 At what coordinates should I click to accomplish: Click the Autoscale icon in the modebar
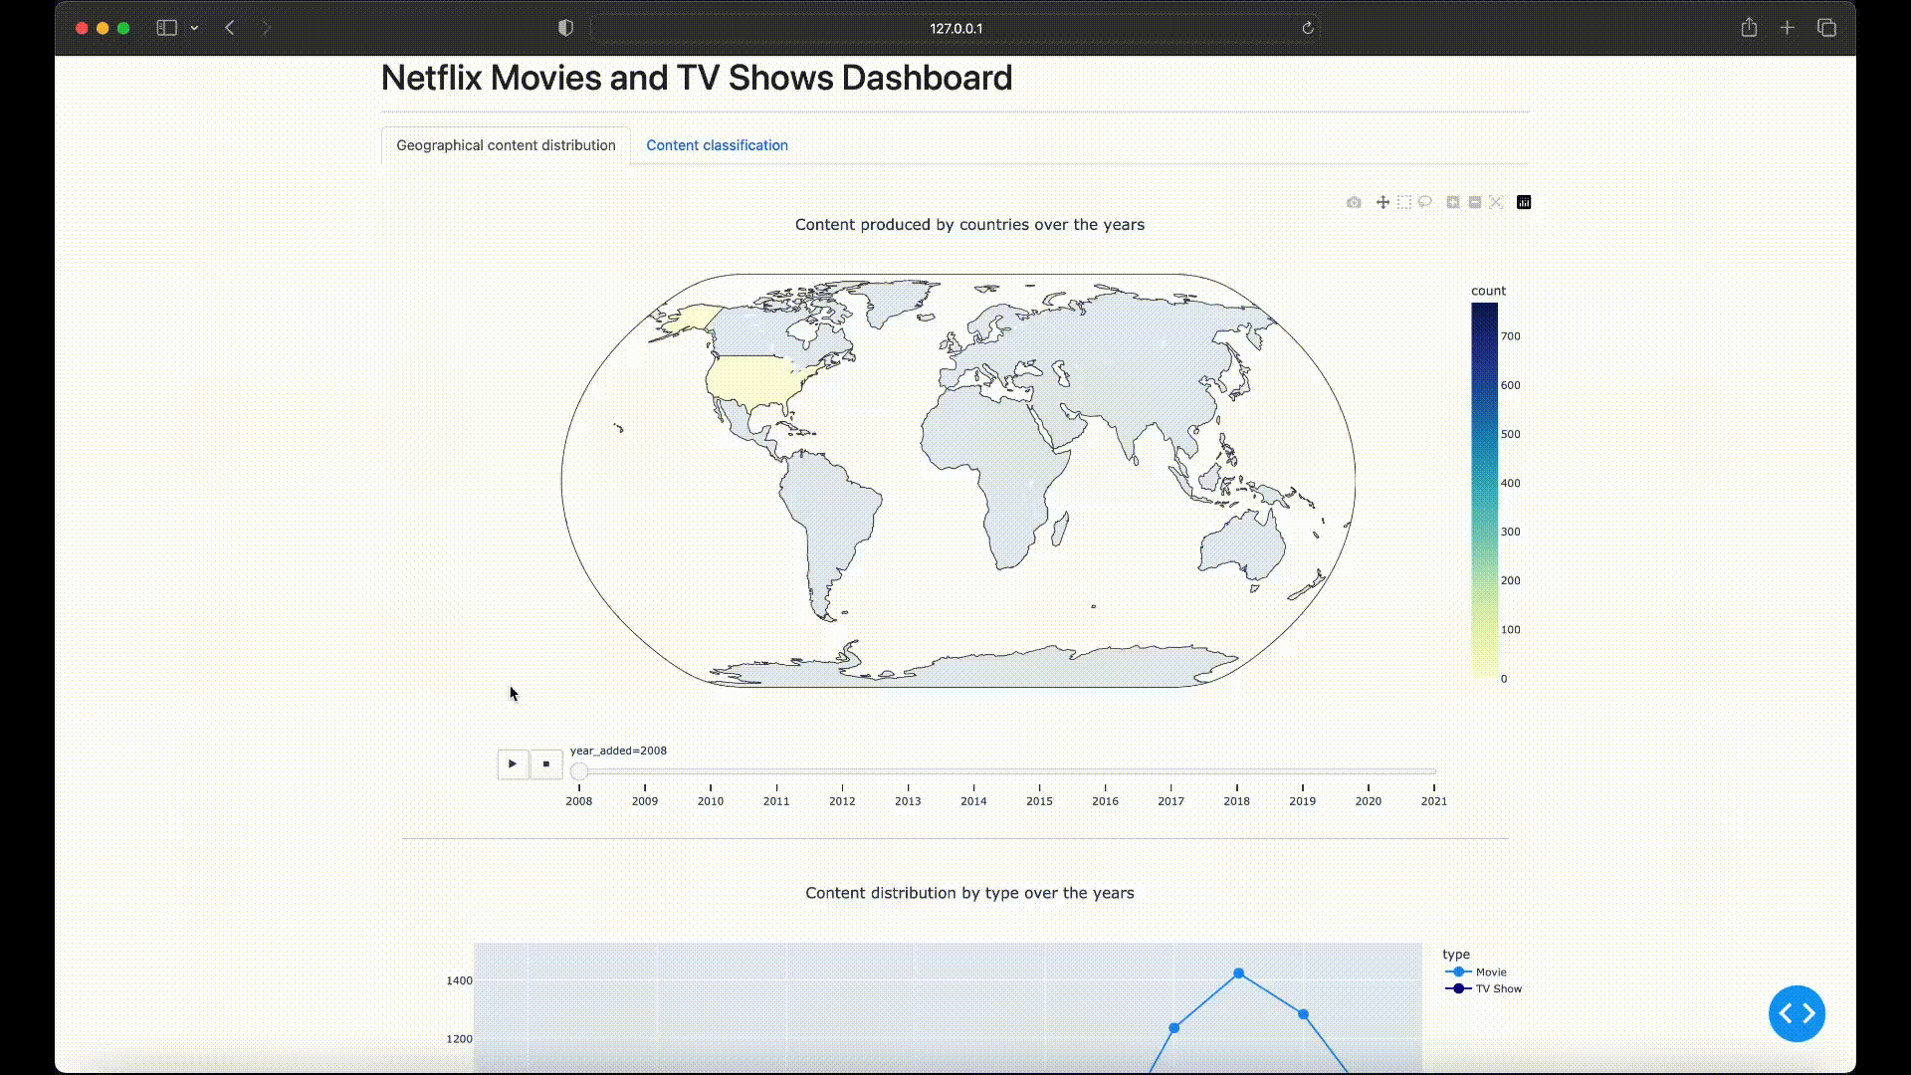[1496, 202]
